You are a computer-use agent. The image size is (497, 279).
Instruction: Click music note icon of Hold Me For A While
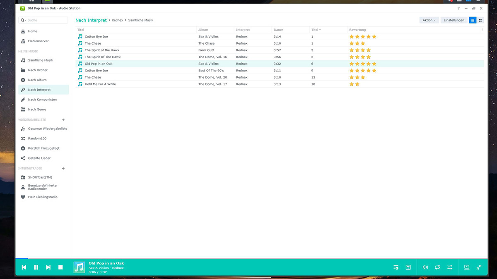[x=80, y=84]
